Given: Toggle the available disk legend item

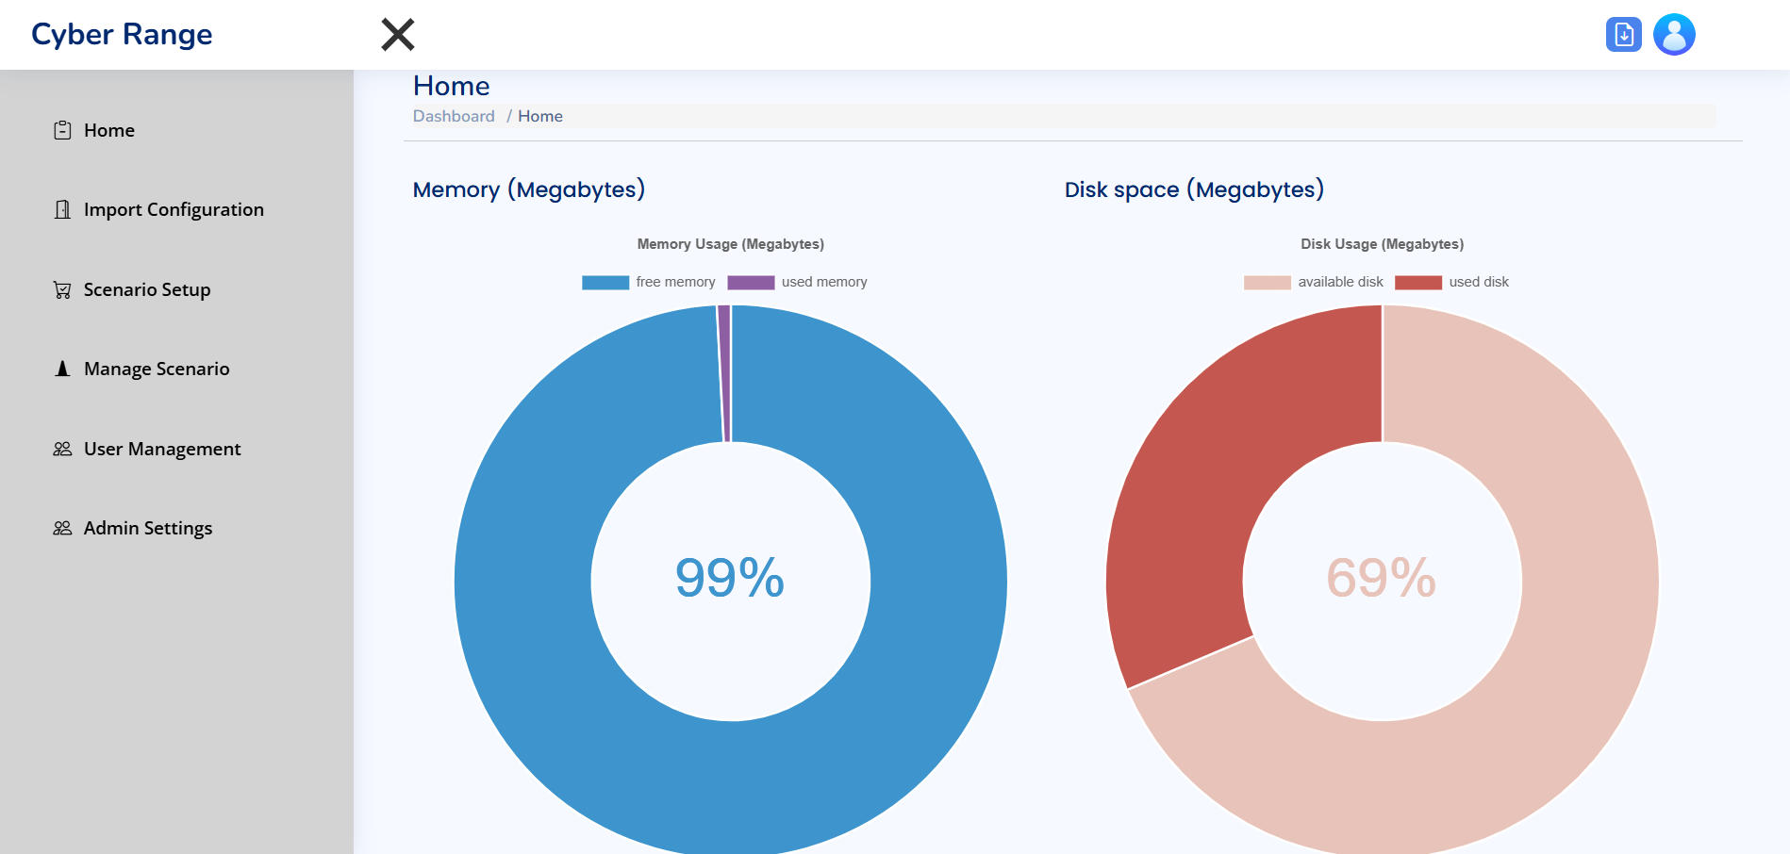Looking at the screenshot, I should tap(1314, 282).
